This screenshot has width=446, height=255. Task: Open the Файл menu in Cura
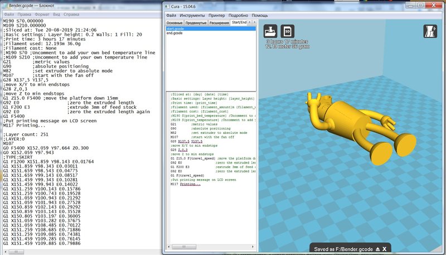click(171, 15)
